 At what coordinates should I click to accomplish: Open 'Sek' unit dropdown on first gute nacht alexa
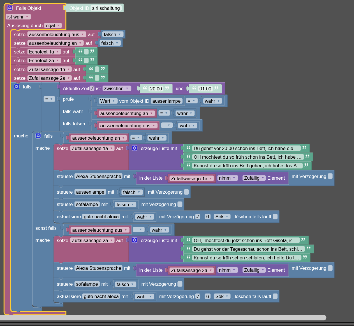(x=222, y=217)
